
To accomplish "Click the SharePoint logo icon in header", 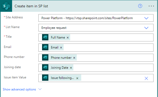I will (x=6, y=6).
